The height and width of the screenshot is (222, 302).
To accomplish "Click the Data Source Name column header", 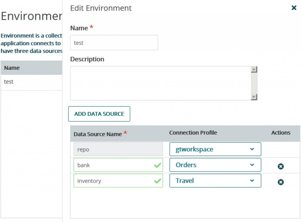I will [x=98, y=134].
